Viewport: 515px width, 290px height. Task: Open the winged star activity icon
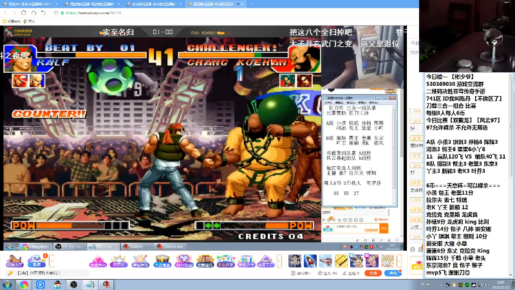click(x=118, y=261)
